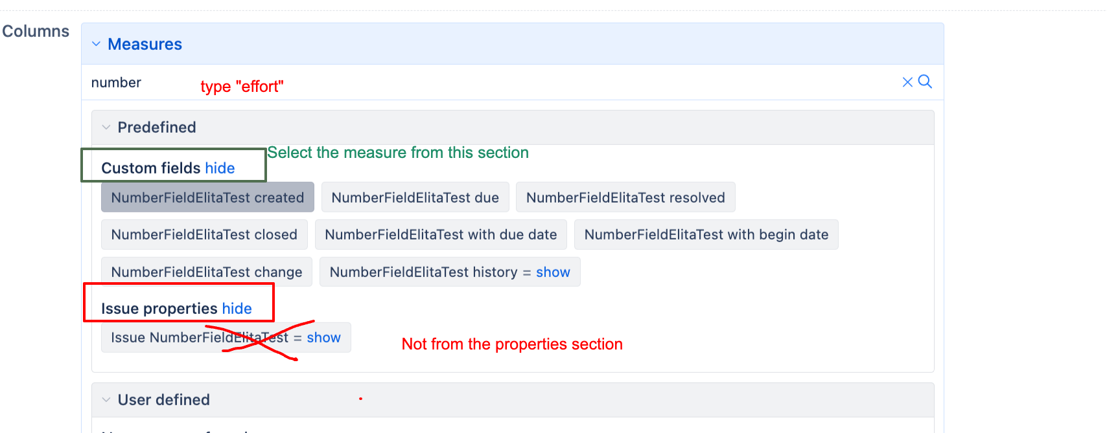Image resolution: width=1107 pixels, height=433 pixels.
Task: Click the Predefined section title
Action: pyautogui.click(x=157, y=128)
